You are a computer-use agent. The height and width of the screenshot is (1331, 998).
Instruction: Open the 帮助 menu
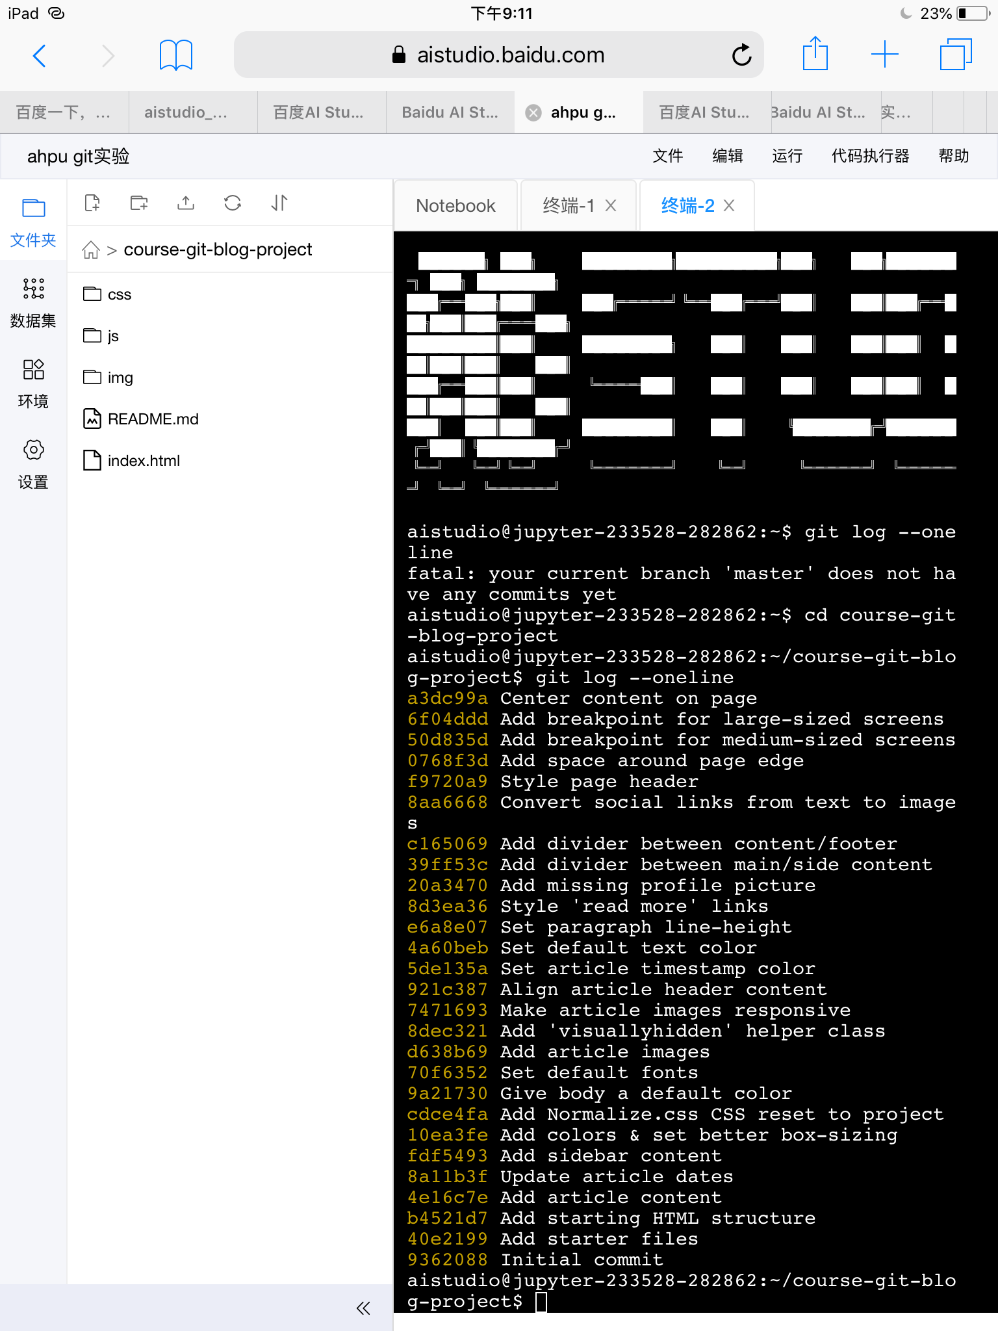pos(954,156)
